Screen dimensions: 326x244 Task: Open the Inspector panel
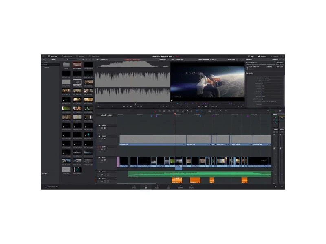pyautogui.click(x=274, y=56)
